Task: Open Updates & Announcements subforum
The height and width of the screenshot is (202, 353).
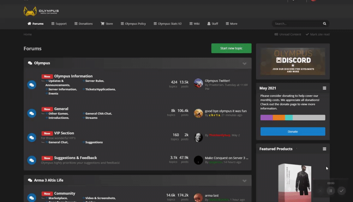Action: [58, 83]
